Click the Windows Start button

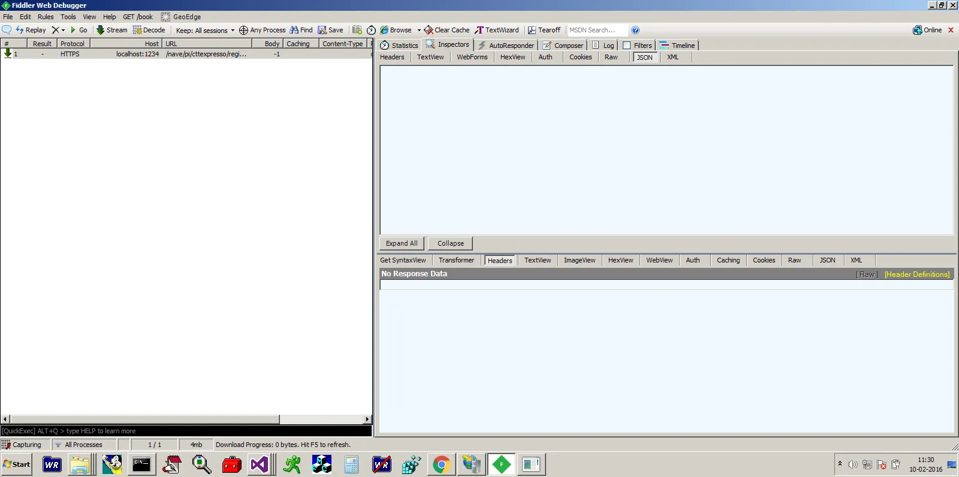pyautogui.click(x=17, y=464)
